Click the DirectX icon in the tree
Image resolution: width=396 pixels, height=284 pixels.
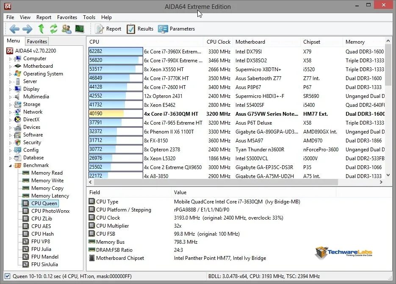18,120
